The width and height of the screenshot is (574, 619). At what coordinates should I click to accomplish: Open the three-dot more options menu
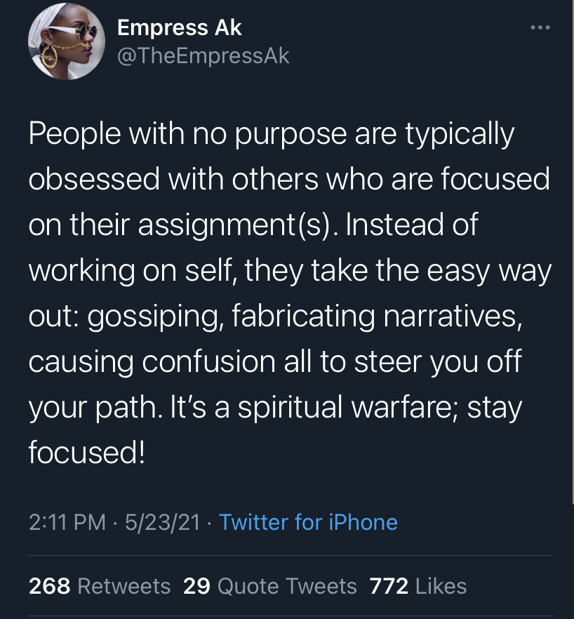coord(540,28)
